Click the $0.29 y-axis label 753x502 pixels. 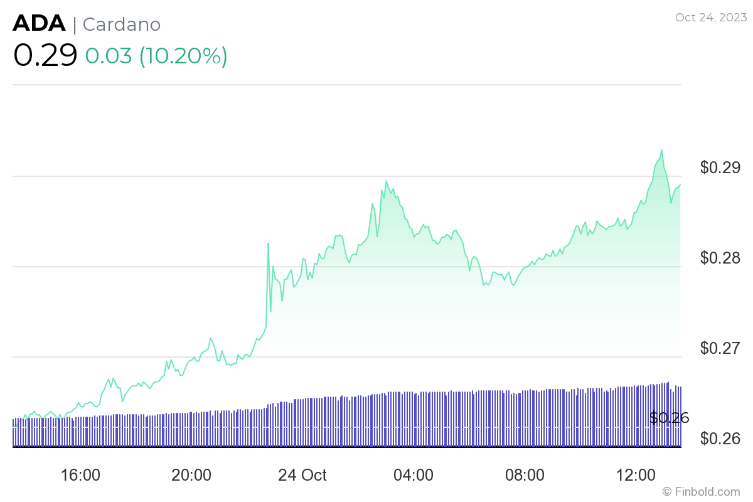pyautogui.click(x=720, y=168)
